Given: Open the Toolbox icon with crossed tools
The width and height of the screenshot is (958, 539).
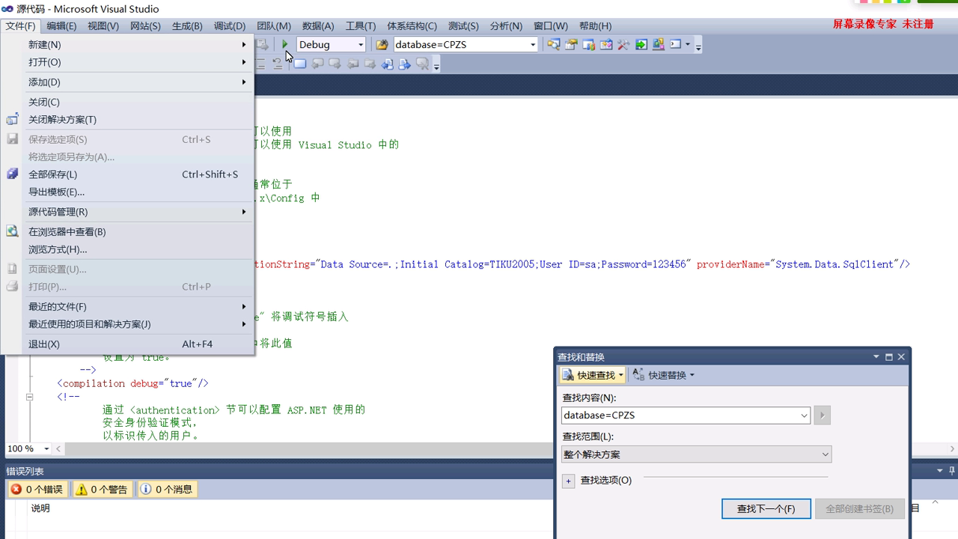Looking at the screenshot, I should [x=623, y=44].
